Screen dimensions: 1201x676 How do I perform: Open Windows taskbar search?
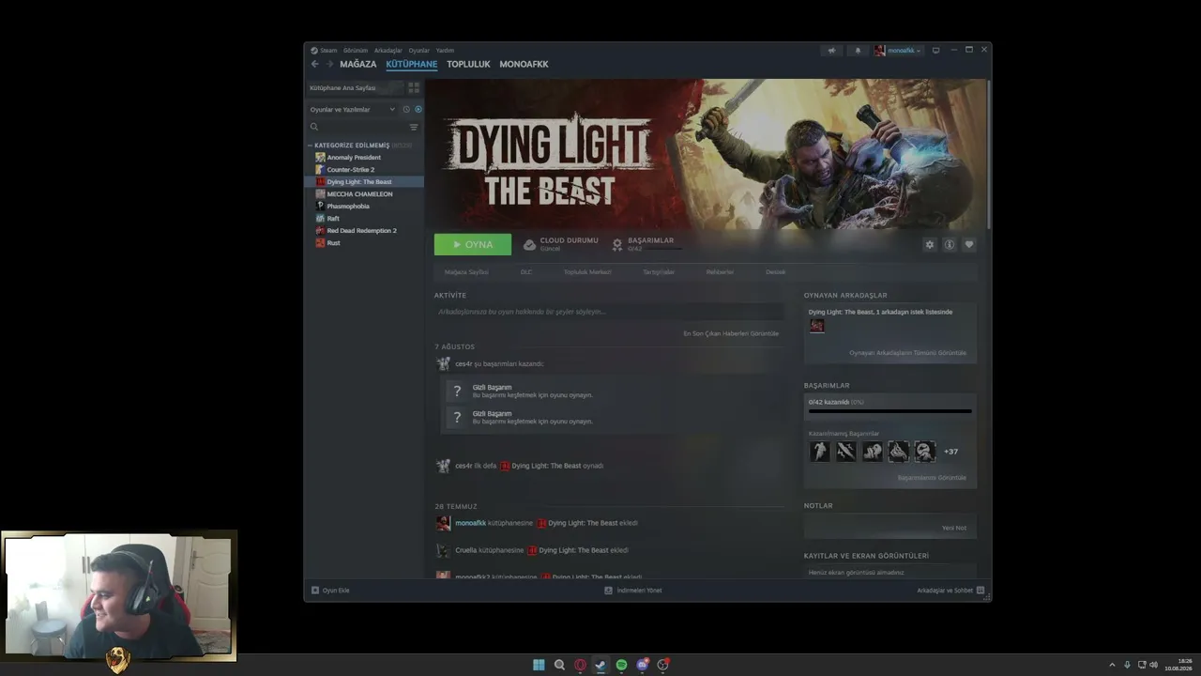click(x=559, y=665)
